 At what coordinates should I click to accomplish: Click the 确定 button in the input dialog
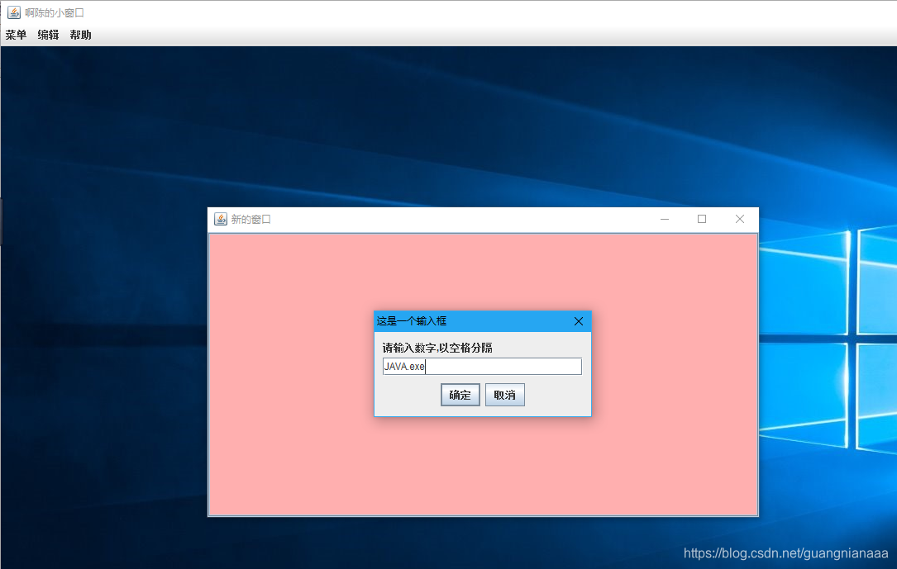460,395
